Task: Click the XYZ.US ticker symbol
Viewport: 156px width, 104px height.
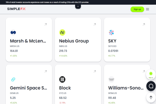Action: 63,93
